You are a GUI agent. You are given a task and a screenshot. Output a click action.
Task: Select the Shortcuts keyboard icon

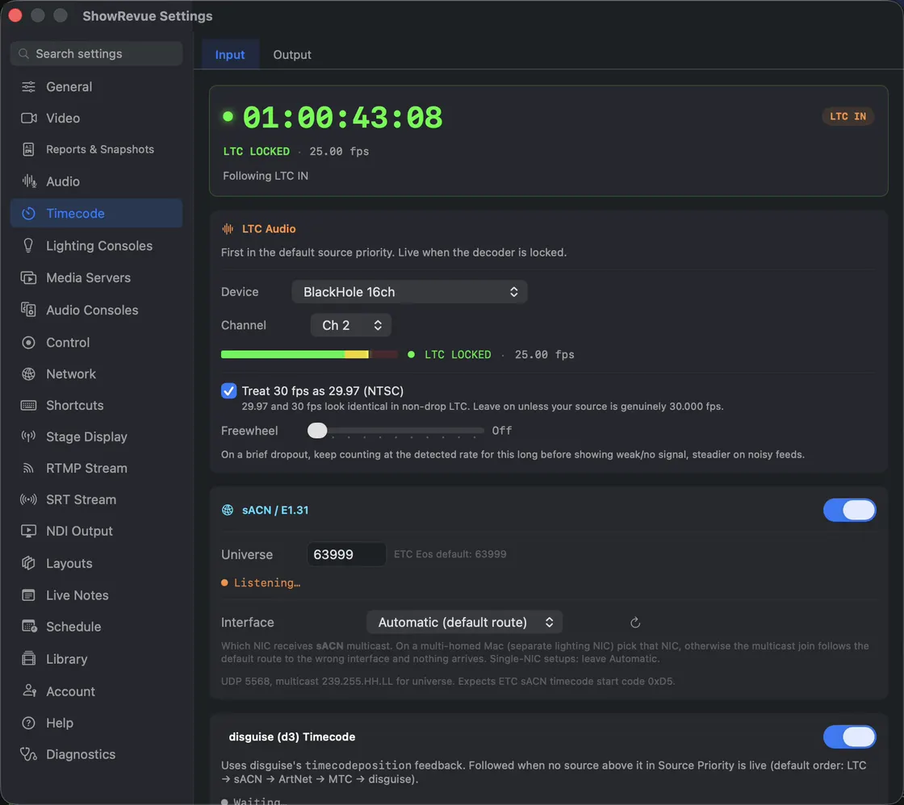click(28, 405)
